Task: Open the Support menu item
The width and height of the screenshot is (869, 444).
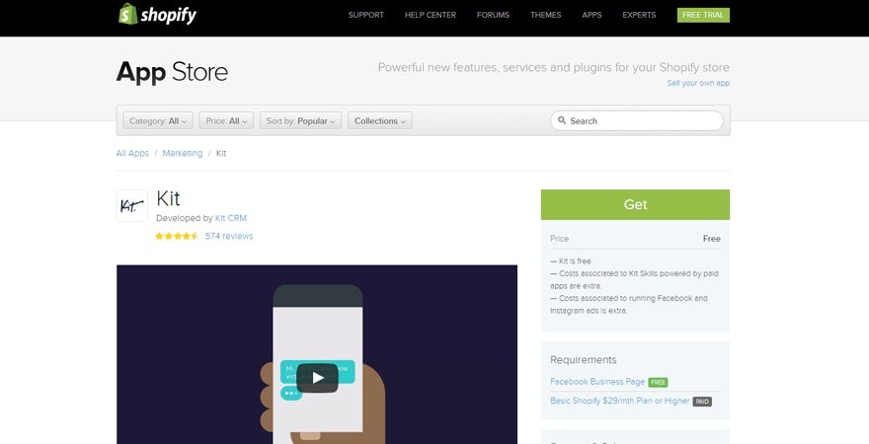Action: (x=365, y=15)
